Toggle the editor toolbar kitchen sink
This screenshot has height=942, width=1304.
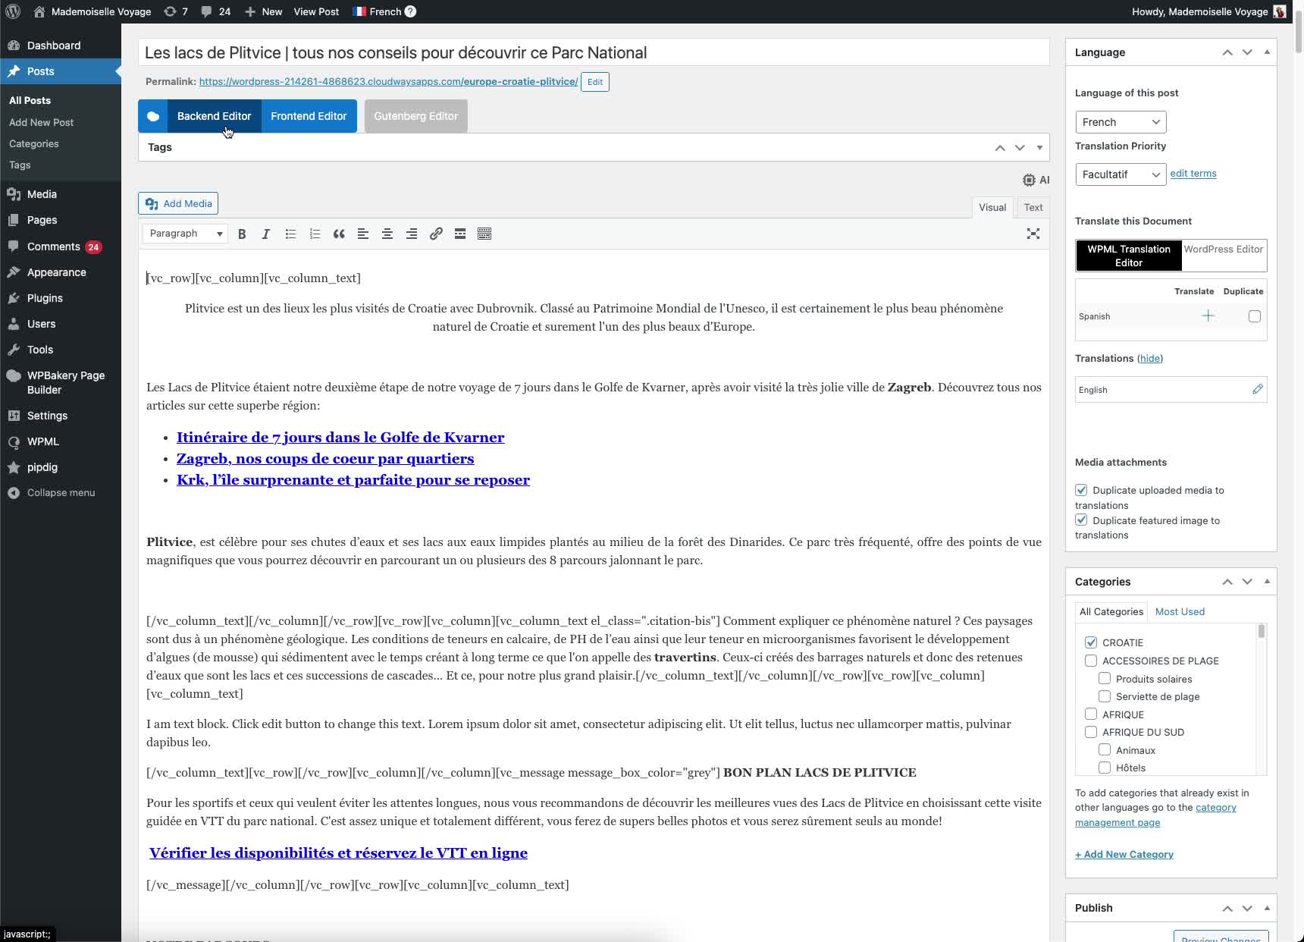[x=484, y=234]
